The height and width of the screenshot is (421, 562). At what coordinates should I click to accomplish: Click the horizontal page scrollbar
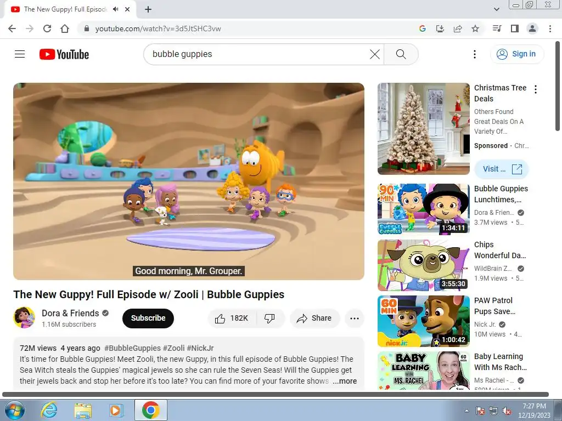click(x=276, y=395)
